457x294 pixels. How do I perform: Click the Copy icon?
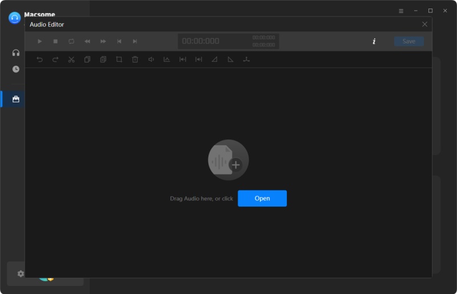pyautogui.click(x=87, y=59)
